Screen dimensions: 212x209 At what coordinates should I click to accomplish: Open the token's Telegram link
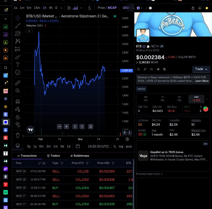click(x=158, y=69)
